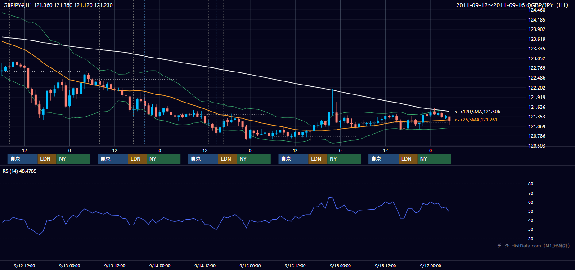Click the 9/14 12:00 time axis label
Viewport: 575px width, 270px height.
pyautogui.click(x=205, y=266)
